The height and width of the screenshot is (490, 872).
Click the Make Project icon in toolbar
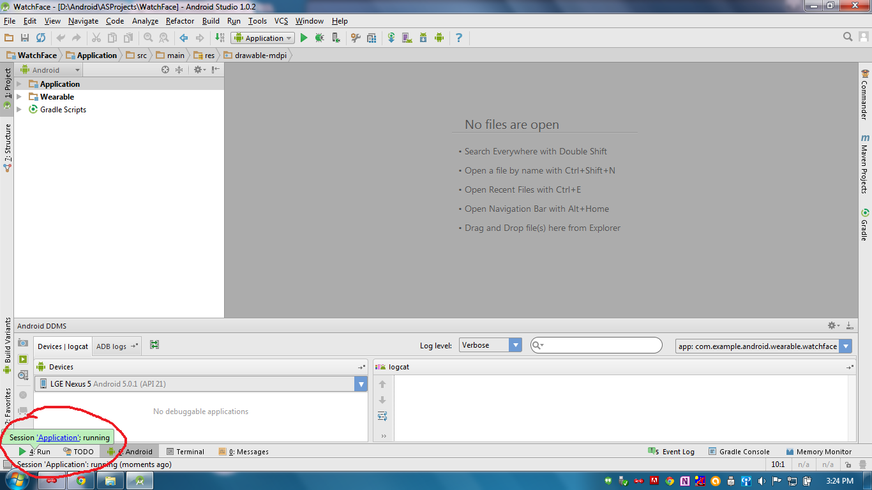point(220,38)
